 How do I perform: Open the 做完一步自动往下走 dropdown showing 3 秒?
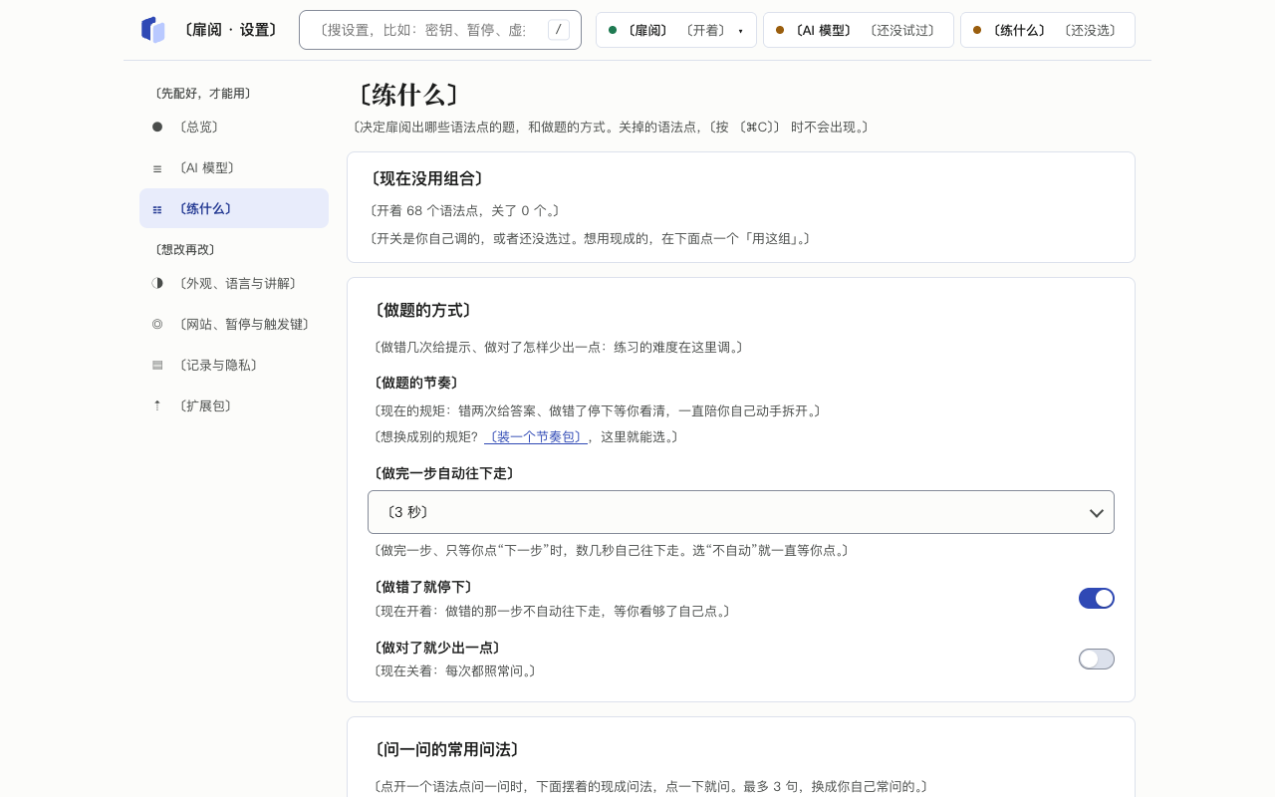pyautogui.click(x=741, y=512)
